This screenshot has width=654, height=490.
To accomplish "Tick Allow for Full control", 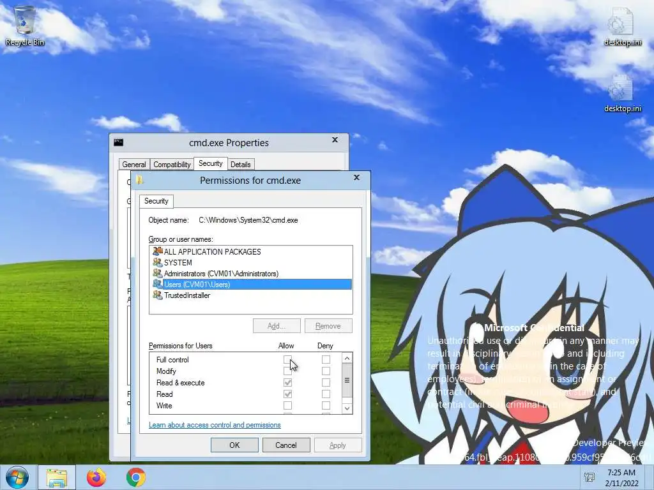I will click(287, 359).
